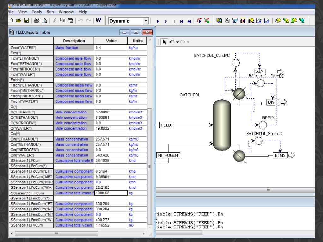Open flowsheet redo dropdown arrow
This screenshot has height=242, width=323.
188,42
